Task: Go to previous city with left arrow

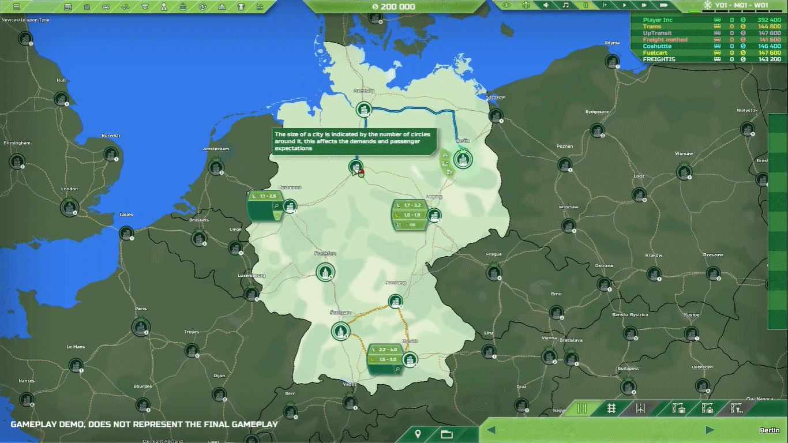Action: coord(491,430)
